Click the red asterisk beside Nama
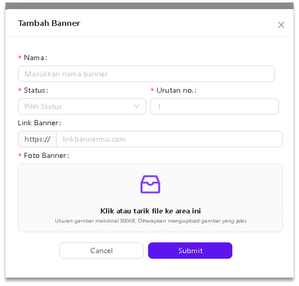The width and height of the screenshot is (299, 286). tap(20, 58)
